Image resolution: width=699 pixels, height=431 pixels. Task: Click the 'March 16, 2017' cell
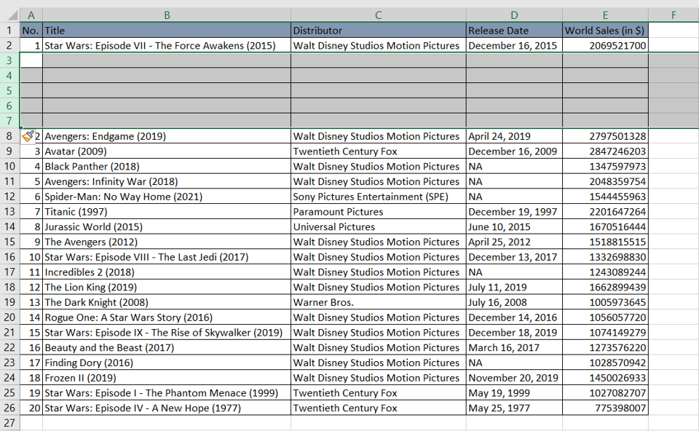pos(514,348)
